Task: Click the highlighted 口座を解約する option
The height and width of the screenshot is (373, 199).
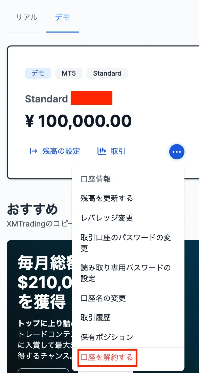Action: tap(107, 358)
